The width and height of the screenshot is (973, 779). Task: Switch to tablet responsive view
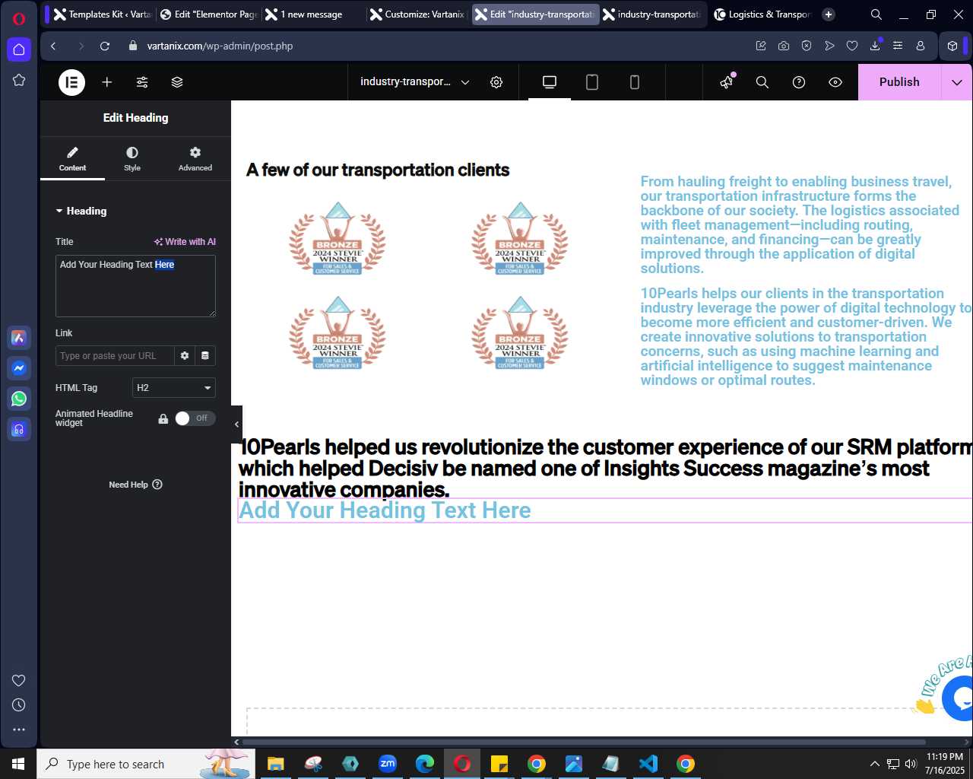coord(592,82)
